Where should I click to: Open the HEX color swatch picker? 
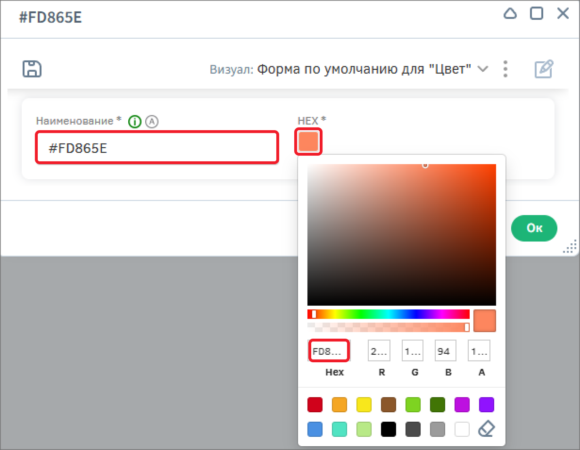tap(308, 142)
